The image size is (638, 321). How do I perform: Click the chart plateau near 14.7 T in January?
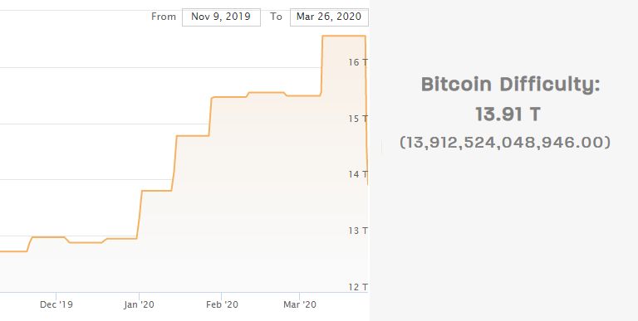[x=193, y=136]
